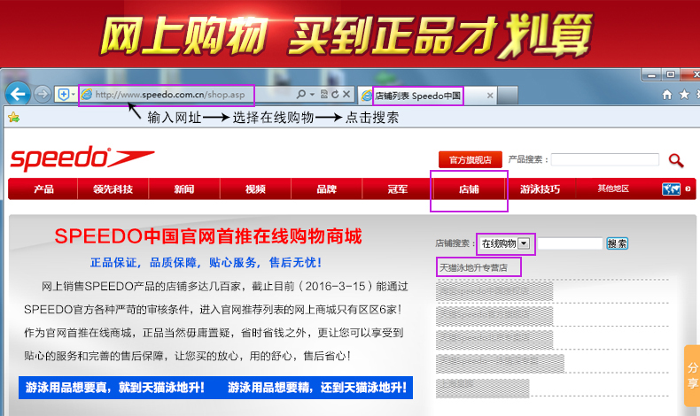Click the 搜索 store search button
The height and width of the screenshot is (416, 700).
pyautogui.click(x=617, y=243)
